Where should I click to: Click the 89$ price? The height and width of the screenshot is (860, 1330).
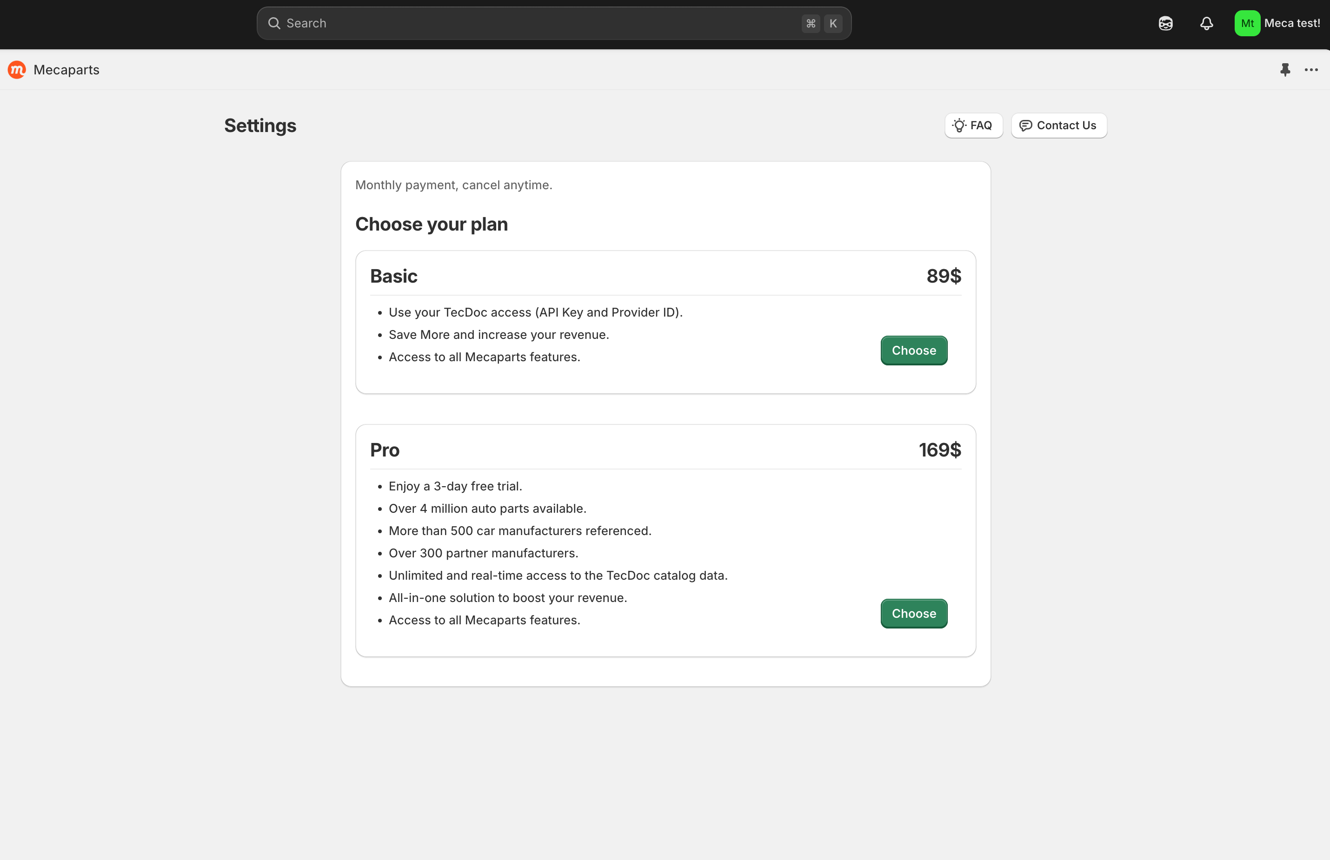[944, 277]
